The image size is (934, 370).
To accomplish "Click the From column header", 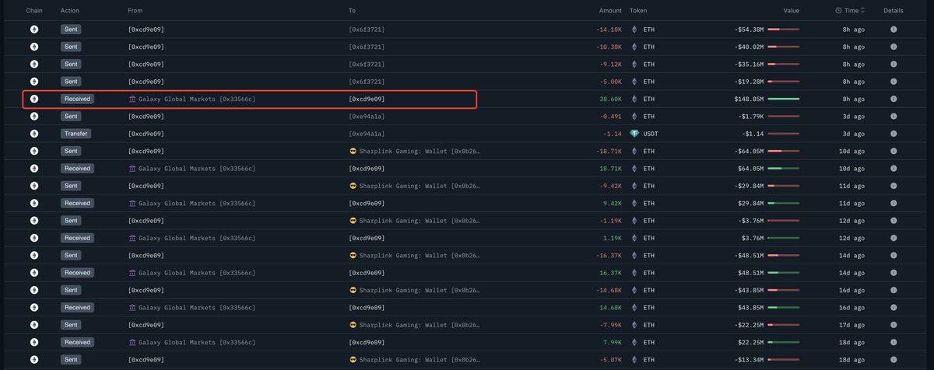I will (135, 11).
